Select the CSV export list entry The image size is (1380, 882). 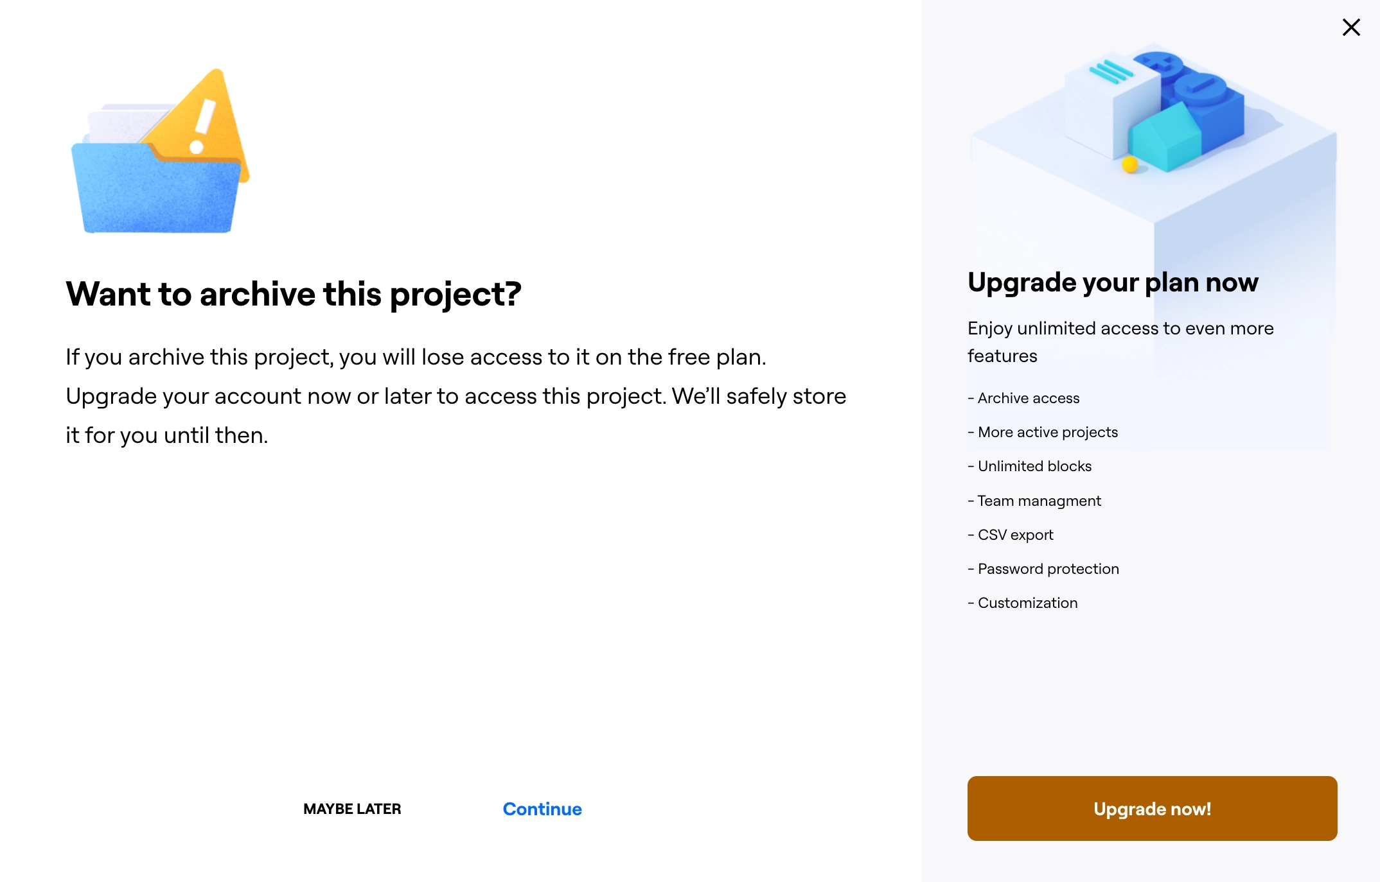pyautogui.click(x=1010, y=534)
